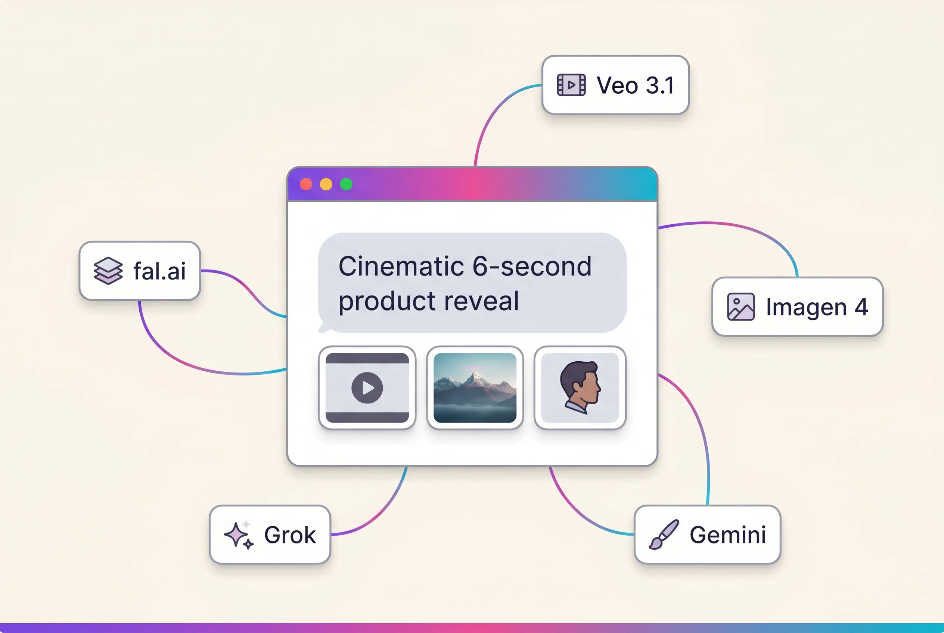This screenshot has width=944, height=633.
Task: Click the paintbrush icon beside Gemini
Action: point(664,534)
